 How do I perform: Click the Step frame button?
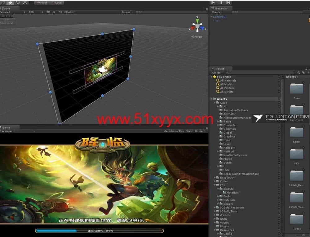228,2
